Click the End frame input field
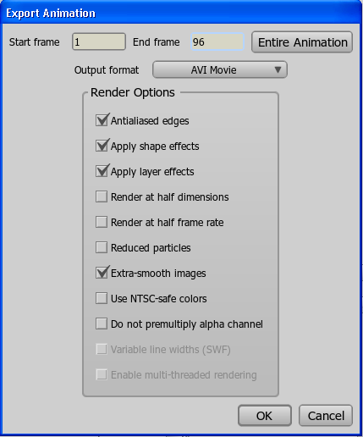The width and height of the screenshot is (363, 437). point(217,41)
